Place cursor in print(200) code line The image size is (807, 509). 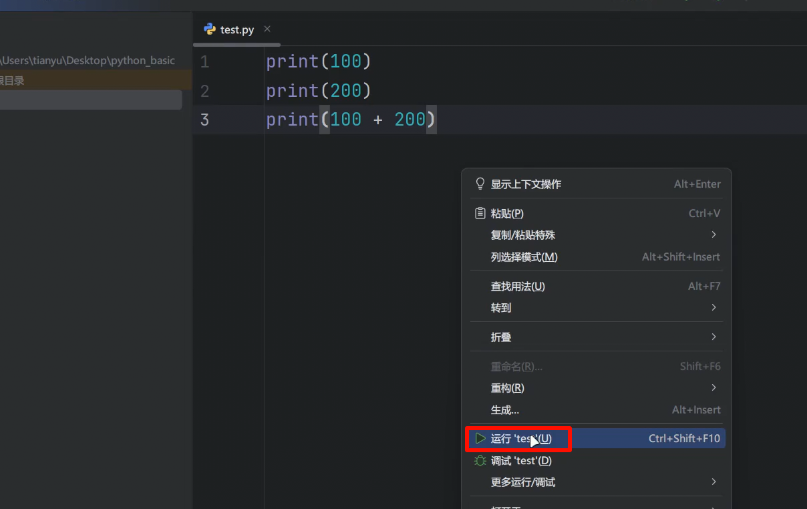319,90
